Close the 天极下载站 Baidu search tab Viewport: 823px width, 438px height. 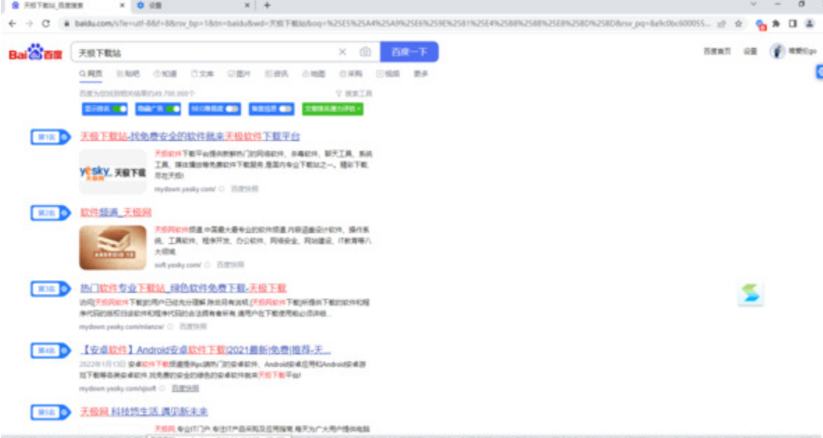pyautogui.click(x=123, y=6)
